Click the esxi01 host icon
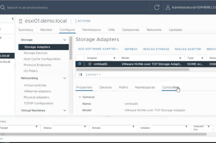The image size is (216, 143). (x=20, y=21)
